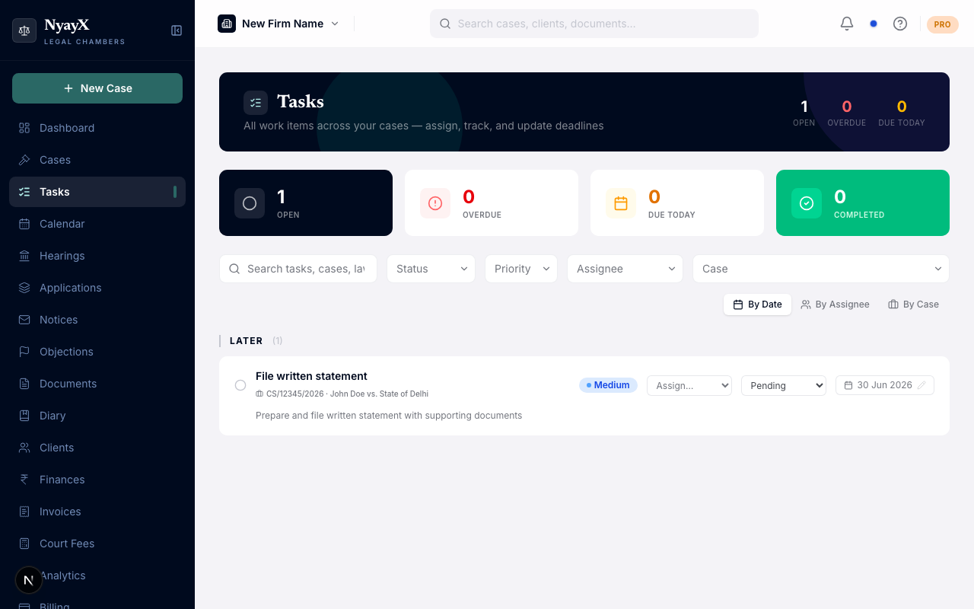974x609 pixels.
Task: Open the Status filter dropdown
Action: (x=431, y=268)
